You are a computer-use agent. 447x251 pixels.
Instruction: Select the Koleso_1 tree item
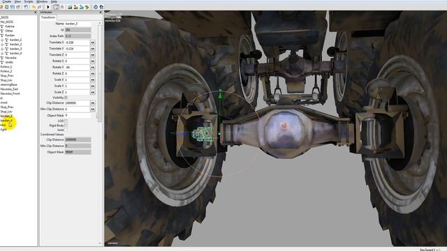(x=6, y=67)
